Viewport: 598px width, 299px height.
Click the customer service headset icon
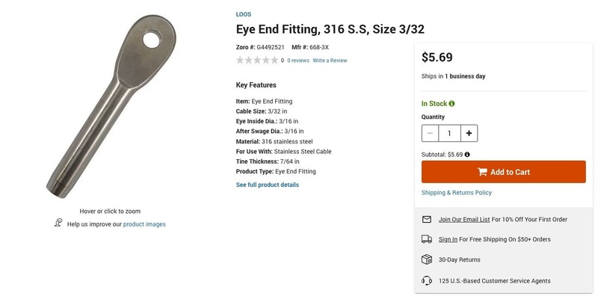(x=427, y=280)
